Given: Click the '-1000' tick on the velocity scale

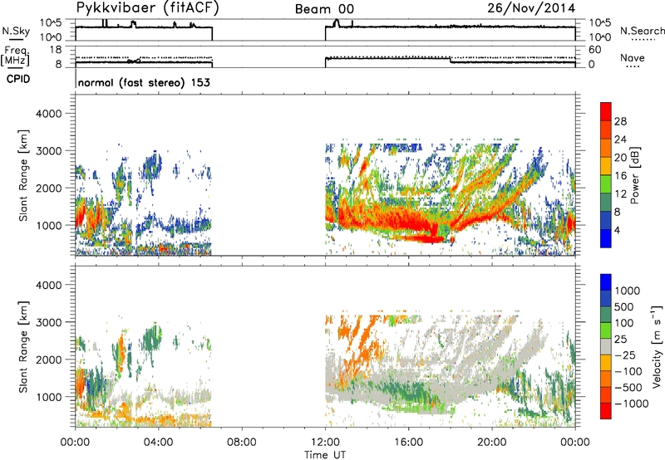Looking at the screenshot, I should (x=631, y=404).
